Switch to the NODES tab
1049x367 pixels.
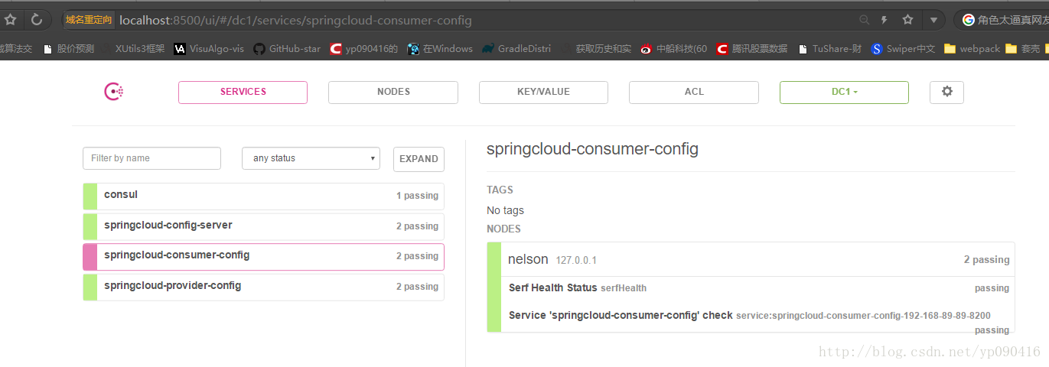(393, 92)
